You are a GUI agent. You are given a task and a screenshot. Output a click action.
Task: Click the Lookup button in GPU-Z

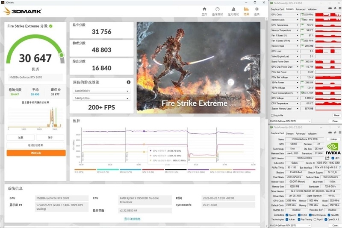click(x=333, y=139)
